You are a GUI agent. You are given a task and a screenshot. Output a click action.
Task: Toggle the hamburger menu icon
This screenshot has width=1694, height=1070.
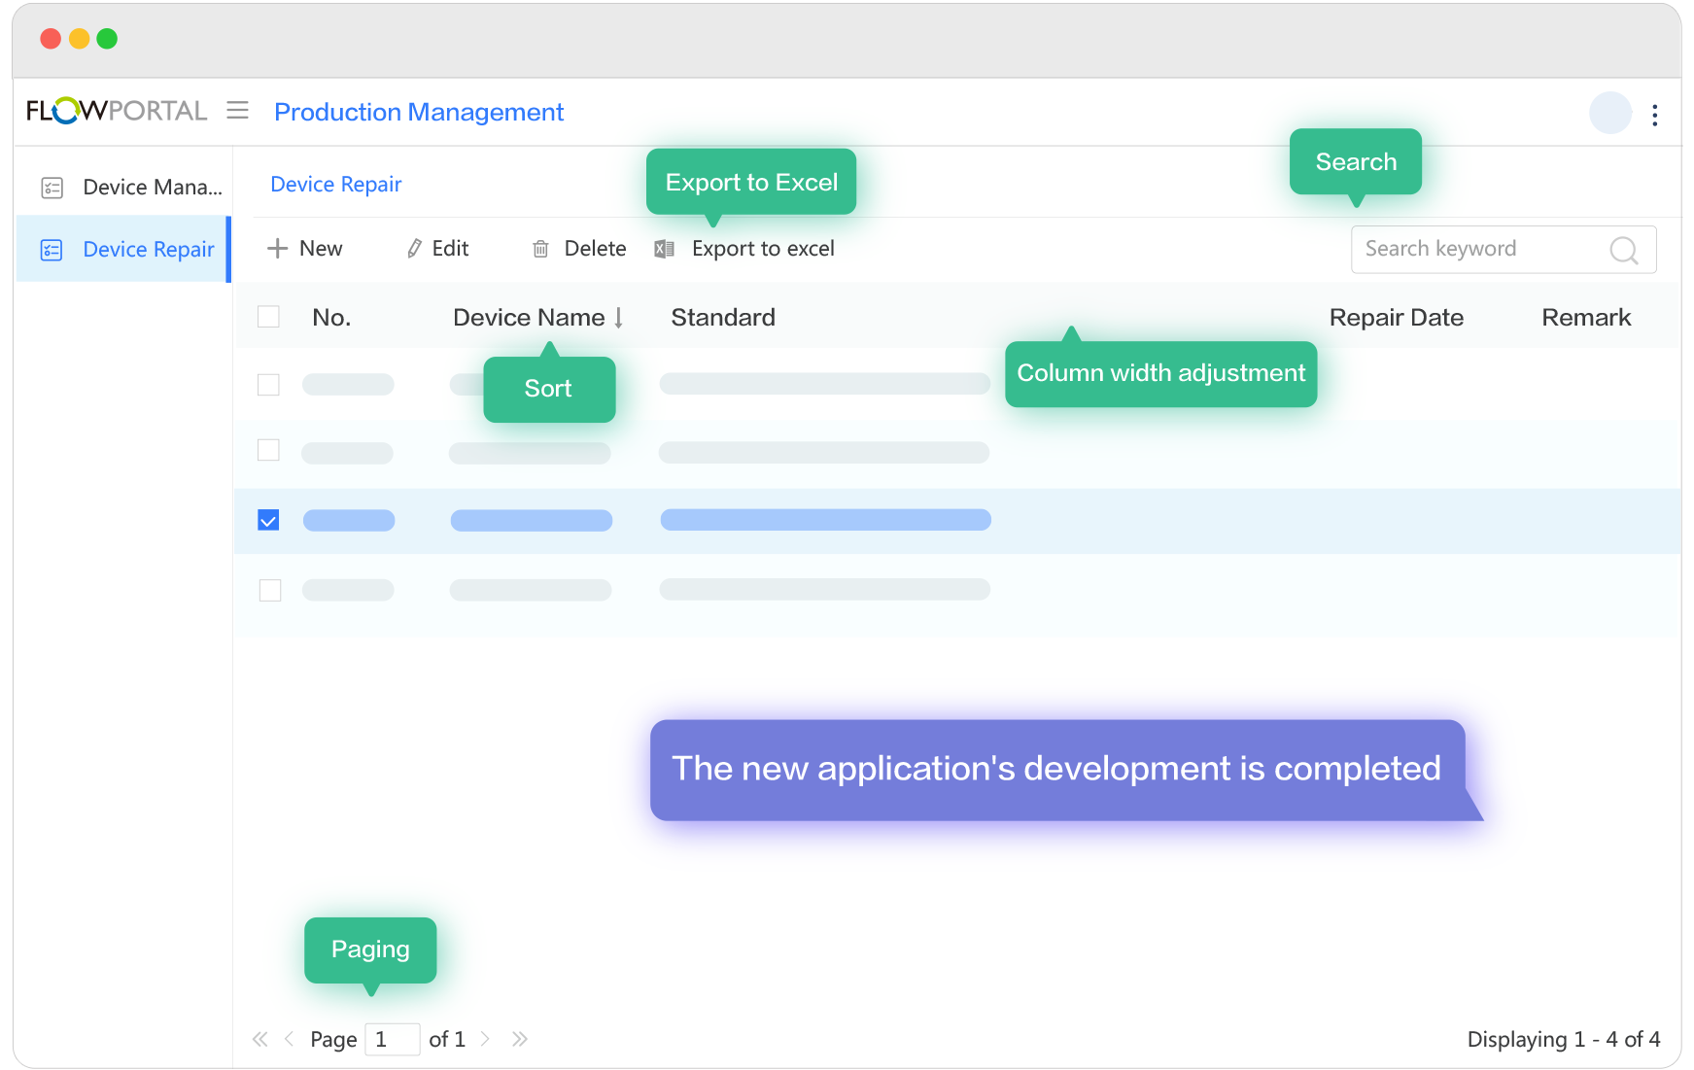point(237,111)
